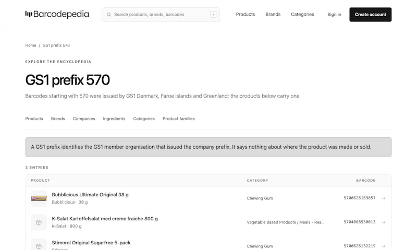Click the BARCODE column header
This screenshot has height=250, width=417.
point(366,181)
